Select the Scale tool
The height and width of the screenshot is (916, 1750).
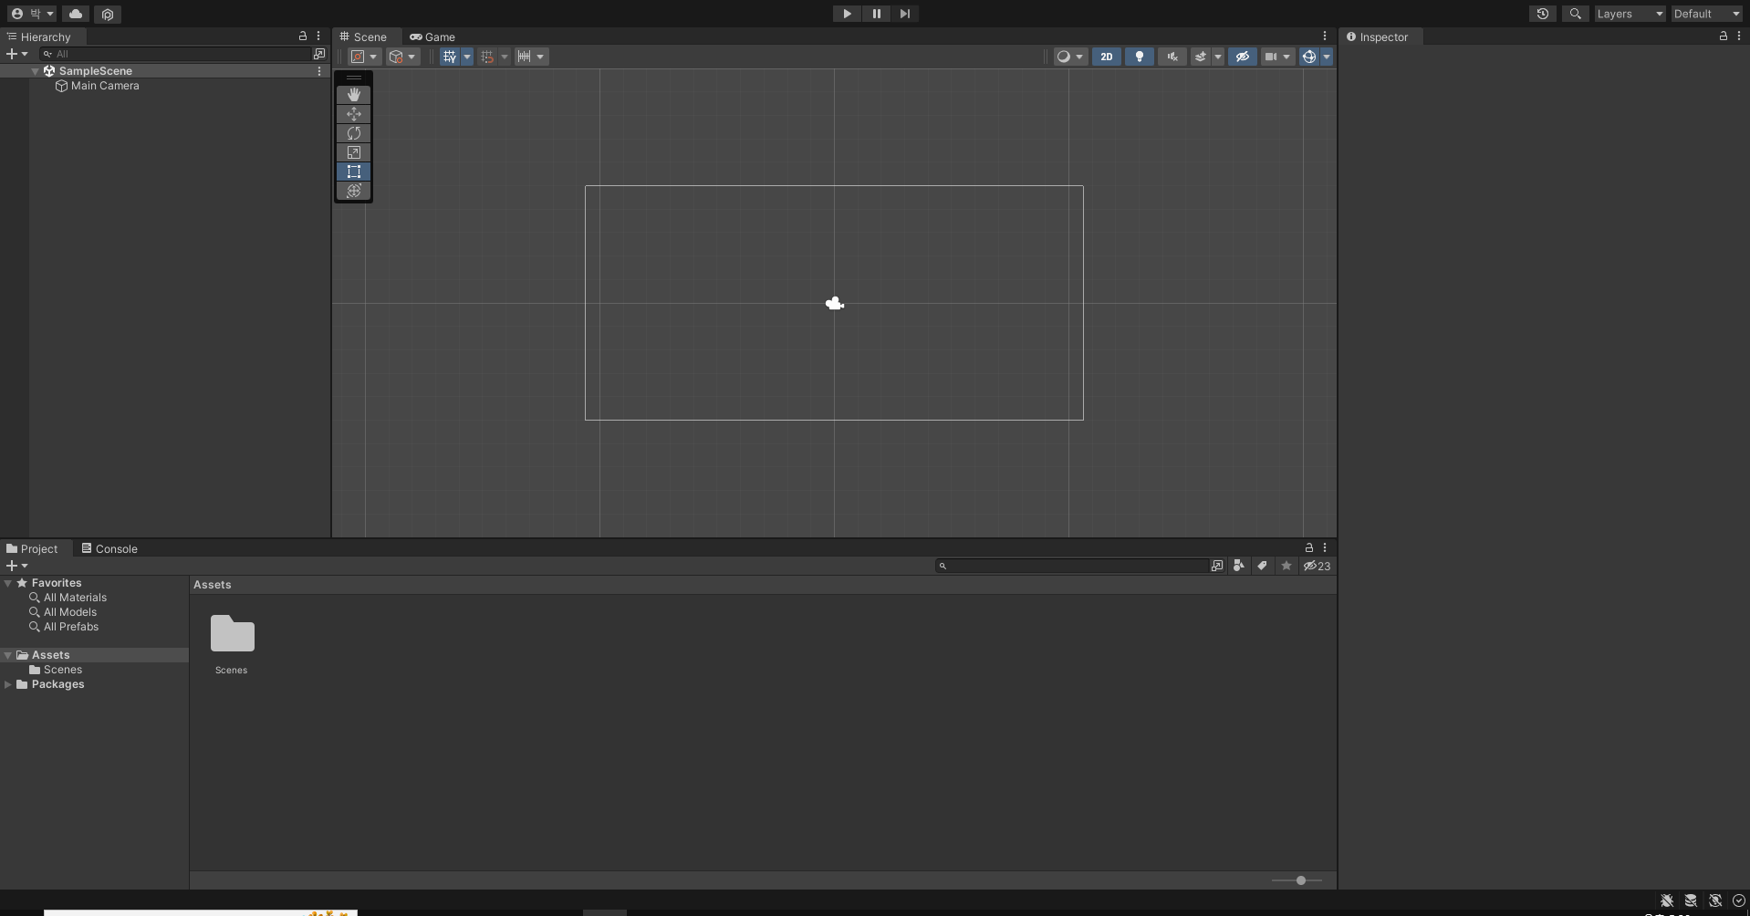click(354, 152)
